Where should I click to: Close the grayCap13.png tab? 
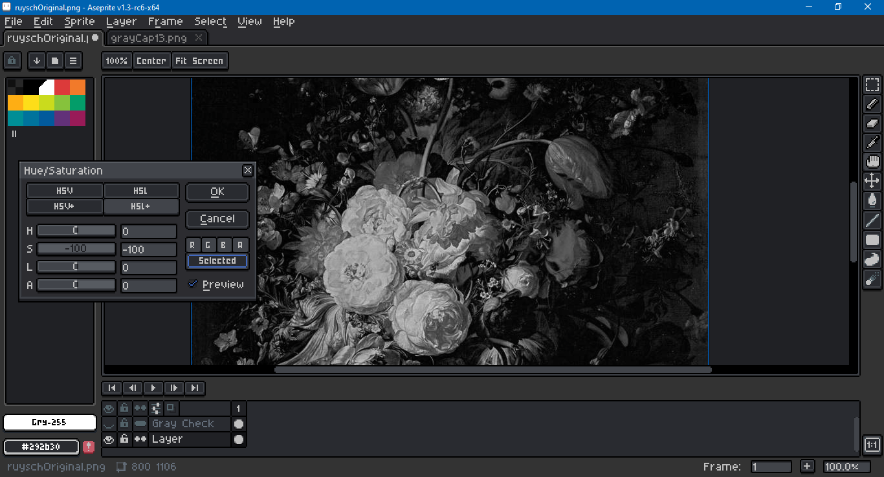pos(199,37)
